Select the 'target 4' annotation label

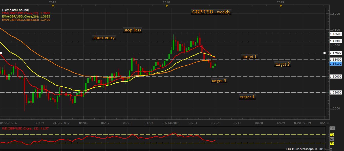pos(247,97)
